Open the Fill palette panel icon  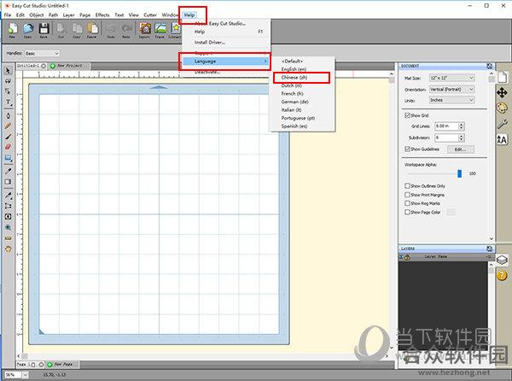click(x=503, y=108)
